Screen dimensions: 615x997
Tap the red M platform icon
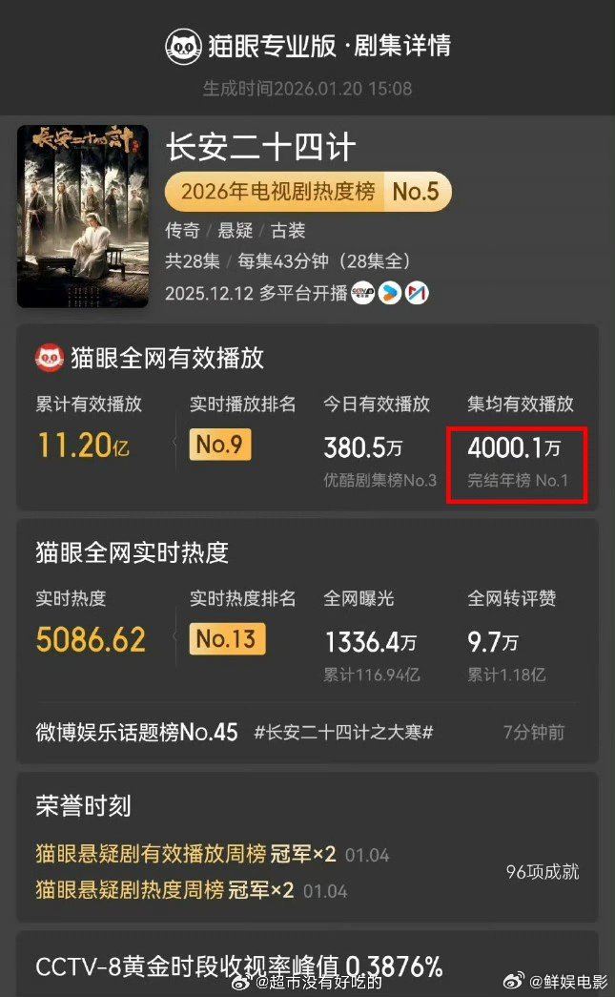(x=417, y=293)
